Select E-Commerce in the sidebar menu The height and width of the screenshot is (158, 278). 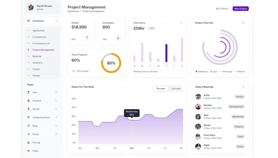39,37
